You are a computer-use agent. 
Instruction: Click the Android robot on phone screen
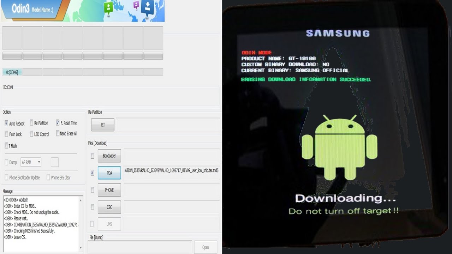point(339,147)
